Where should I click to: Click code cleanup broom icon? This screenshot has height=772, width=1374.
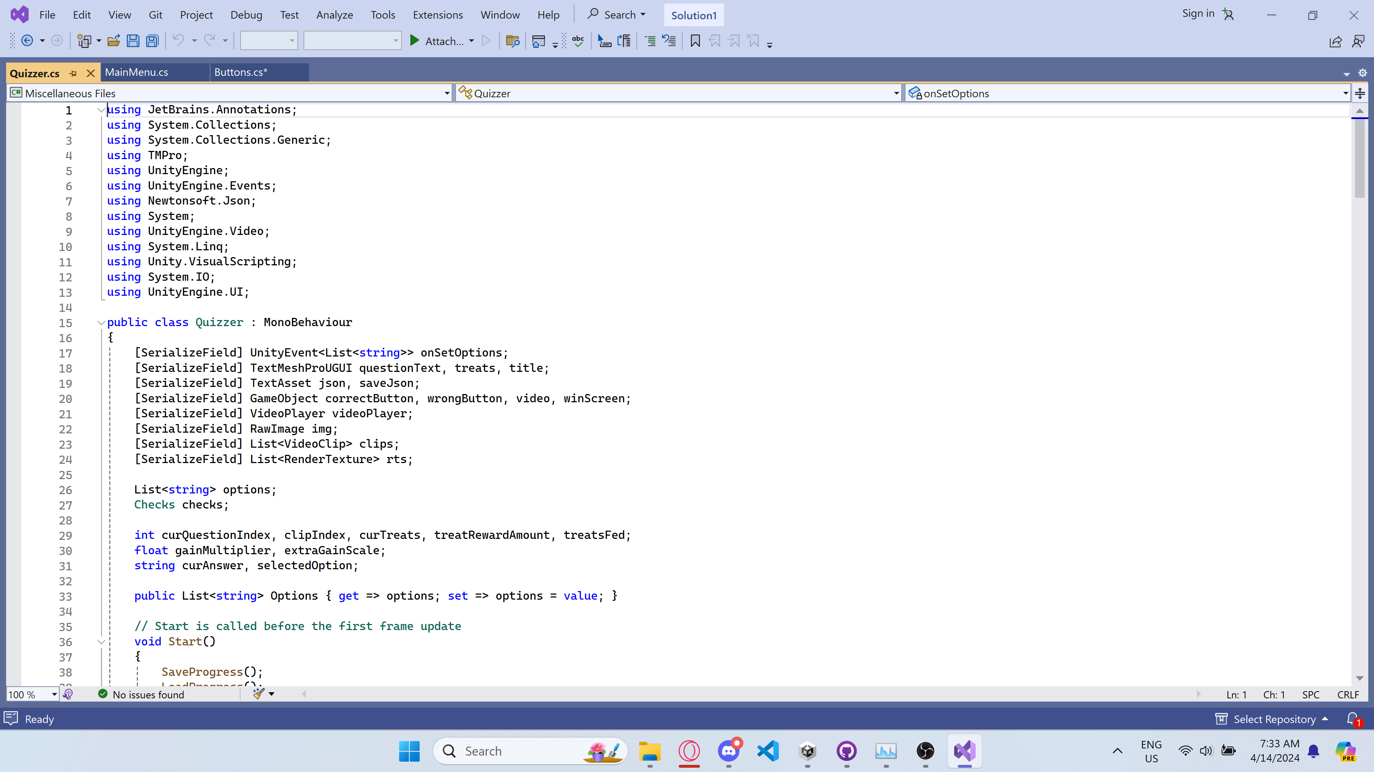tap(259, 694)
